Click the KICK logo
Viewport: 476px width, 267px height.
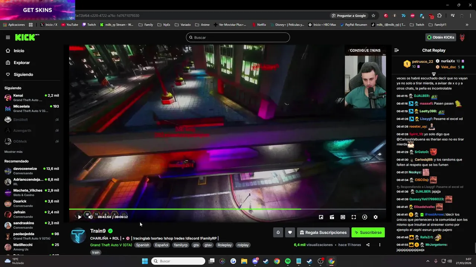27,37
